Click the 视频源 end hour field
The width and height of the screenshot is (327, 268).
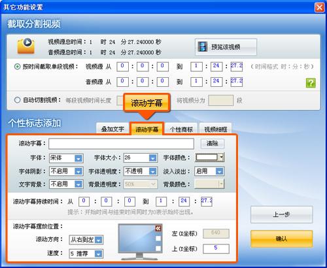coord(196,67)
